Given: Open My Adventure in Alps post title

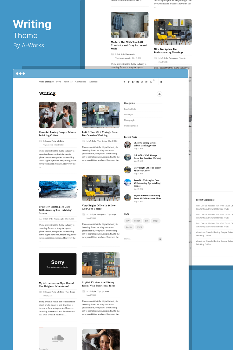Looking at the screenshot, I should (x=56, y=285).
